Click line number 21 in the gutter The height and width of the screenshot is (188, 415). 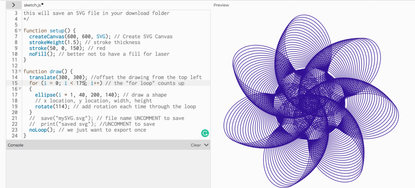coord(15,118)
